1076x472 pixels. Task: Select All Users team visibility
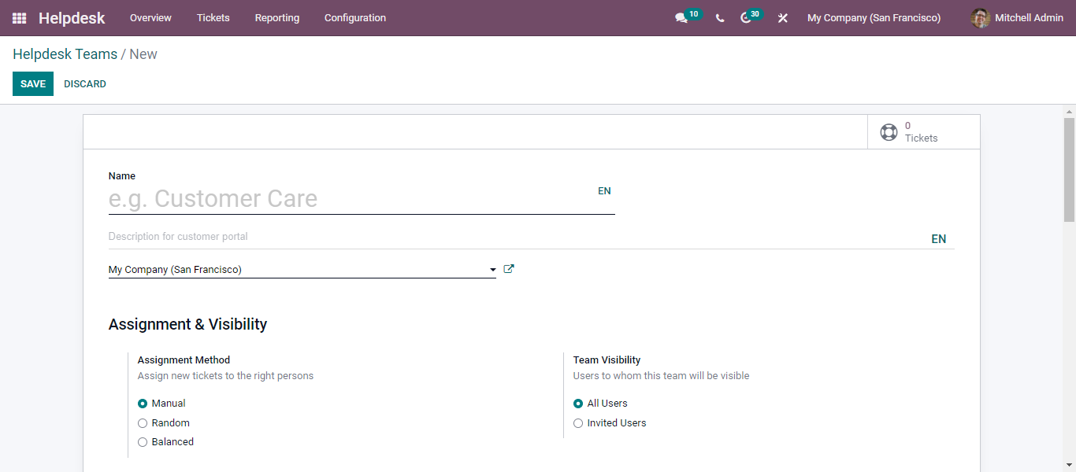pyautogui.click(x=578, y=404)
